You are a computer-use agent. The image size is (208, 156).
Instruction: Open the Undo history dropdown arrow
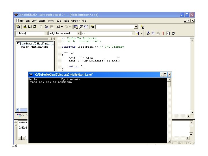tap(62, 27)
